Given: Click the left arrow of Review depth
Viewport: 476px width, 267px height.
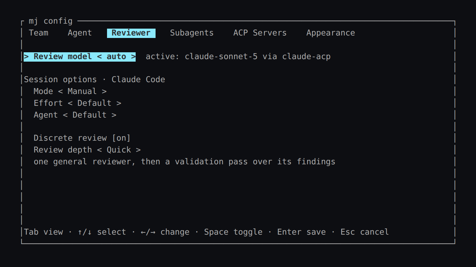Looking at the screenshot, I should click(x=99, y=150).
